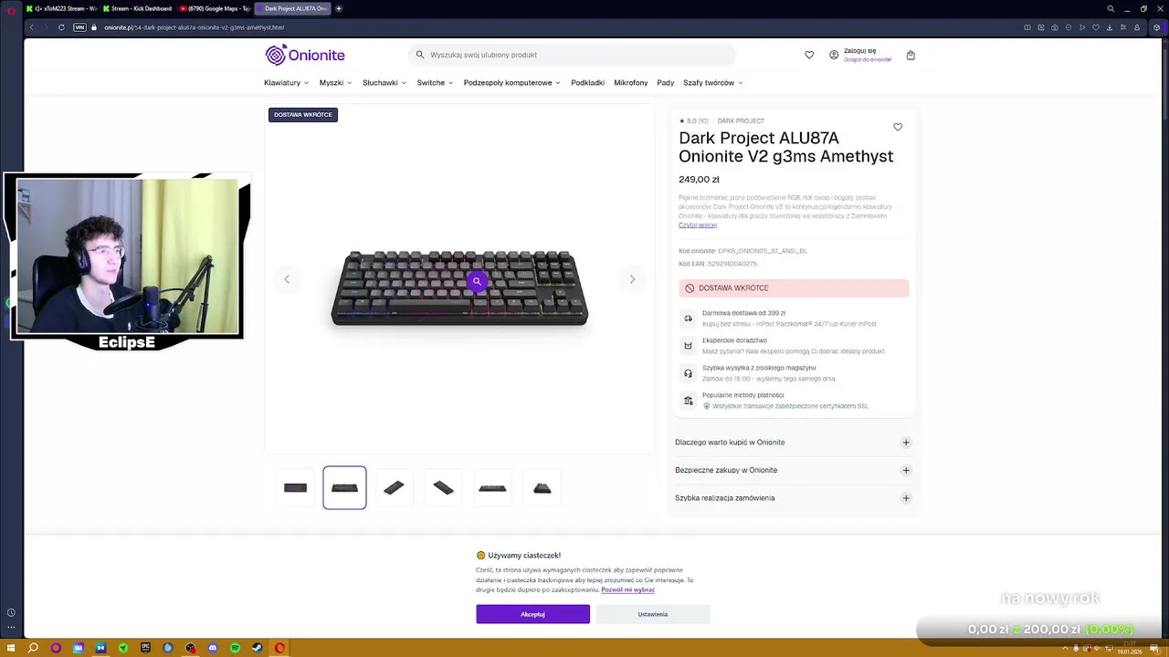Viewport: 1169px width, 657px height.
Task: Add product to favorites with heart icon
Action: [898, 127]
